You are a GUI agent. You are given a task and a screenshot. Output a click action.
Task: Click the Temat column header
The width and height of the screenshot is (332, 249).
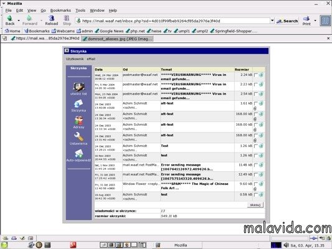[166, 69]
